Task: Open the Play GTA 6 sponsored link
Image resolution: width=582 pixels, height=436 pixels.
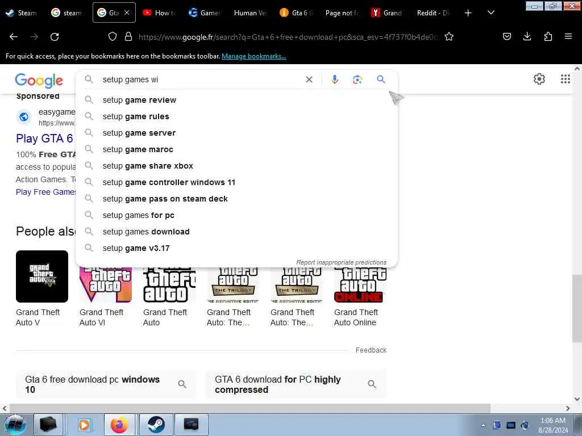Action: (44, 139)
